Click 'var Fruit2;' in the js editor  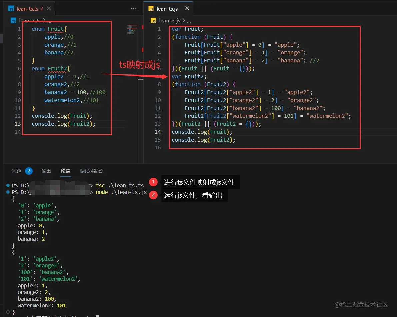tap(189, 76)
